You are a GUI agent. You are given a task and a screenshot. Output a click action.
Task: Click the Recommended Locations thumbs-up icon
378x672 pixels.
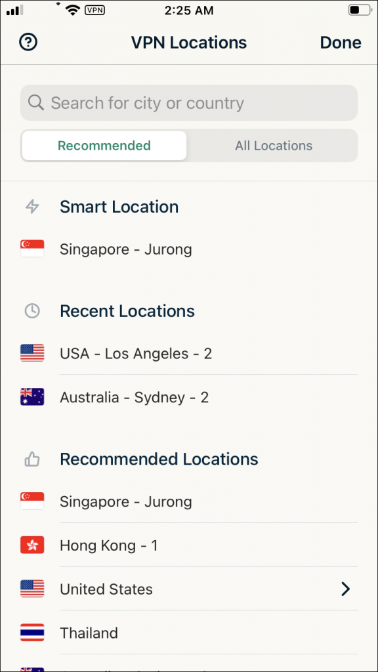(31, 459)
